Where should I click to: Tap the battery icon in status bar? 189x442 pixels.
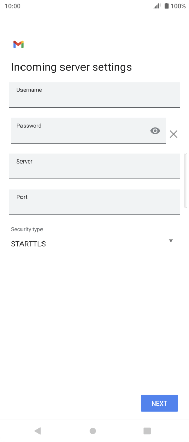click(166, 6)
